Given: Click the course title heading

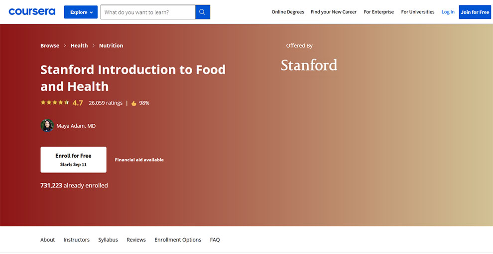Looking at the screenshot, I should (x=133, y=78).
